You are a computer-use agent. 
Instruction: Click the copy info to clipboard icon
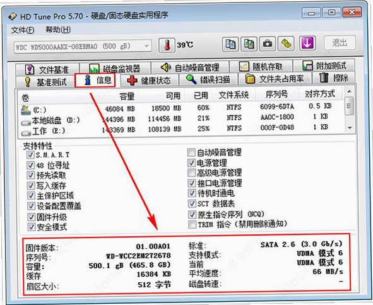(230, 44)
